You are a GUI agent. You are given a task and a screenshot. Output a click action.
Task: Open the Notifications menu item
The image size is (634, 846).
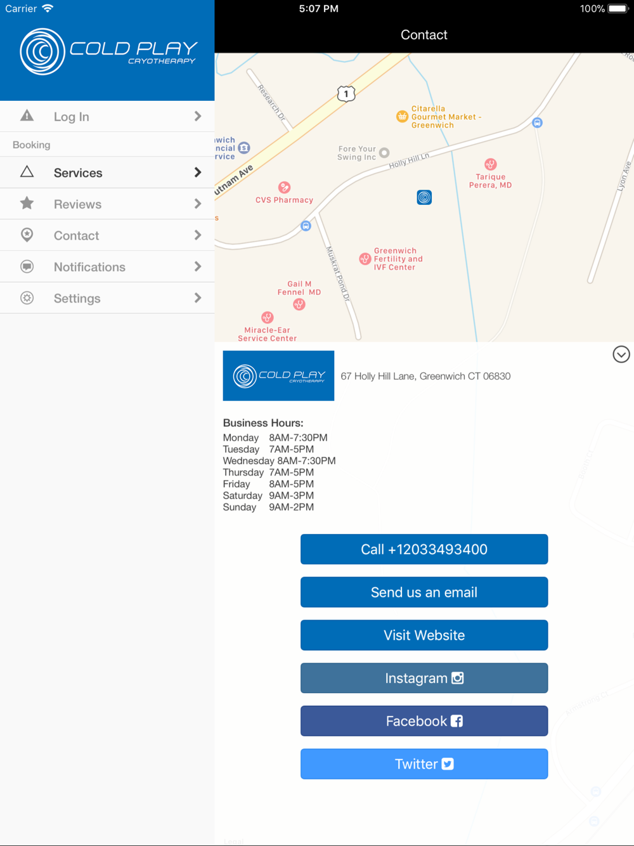pyautogui.click(x=107, y=266)
